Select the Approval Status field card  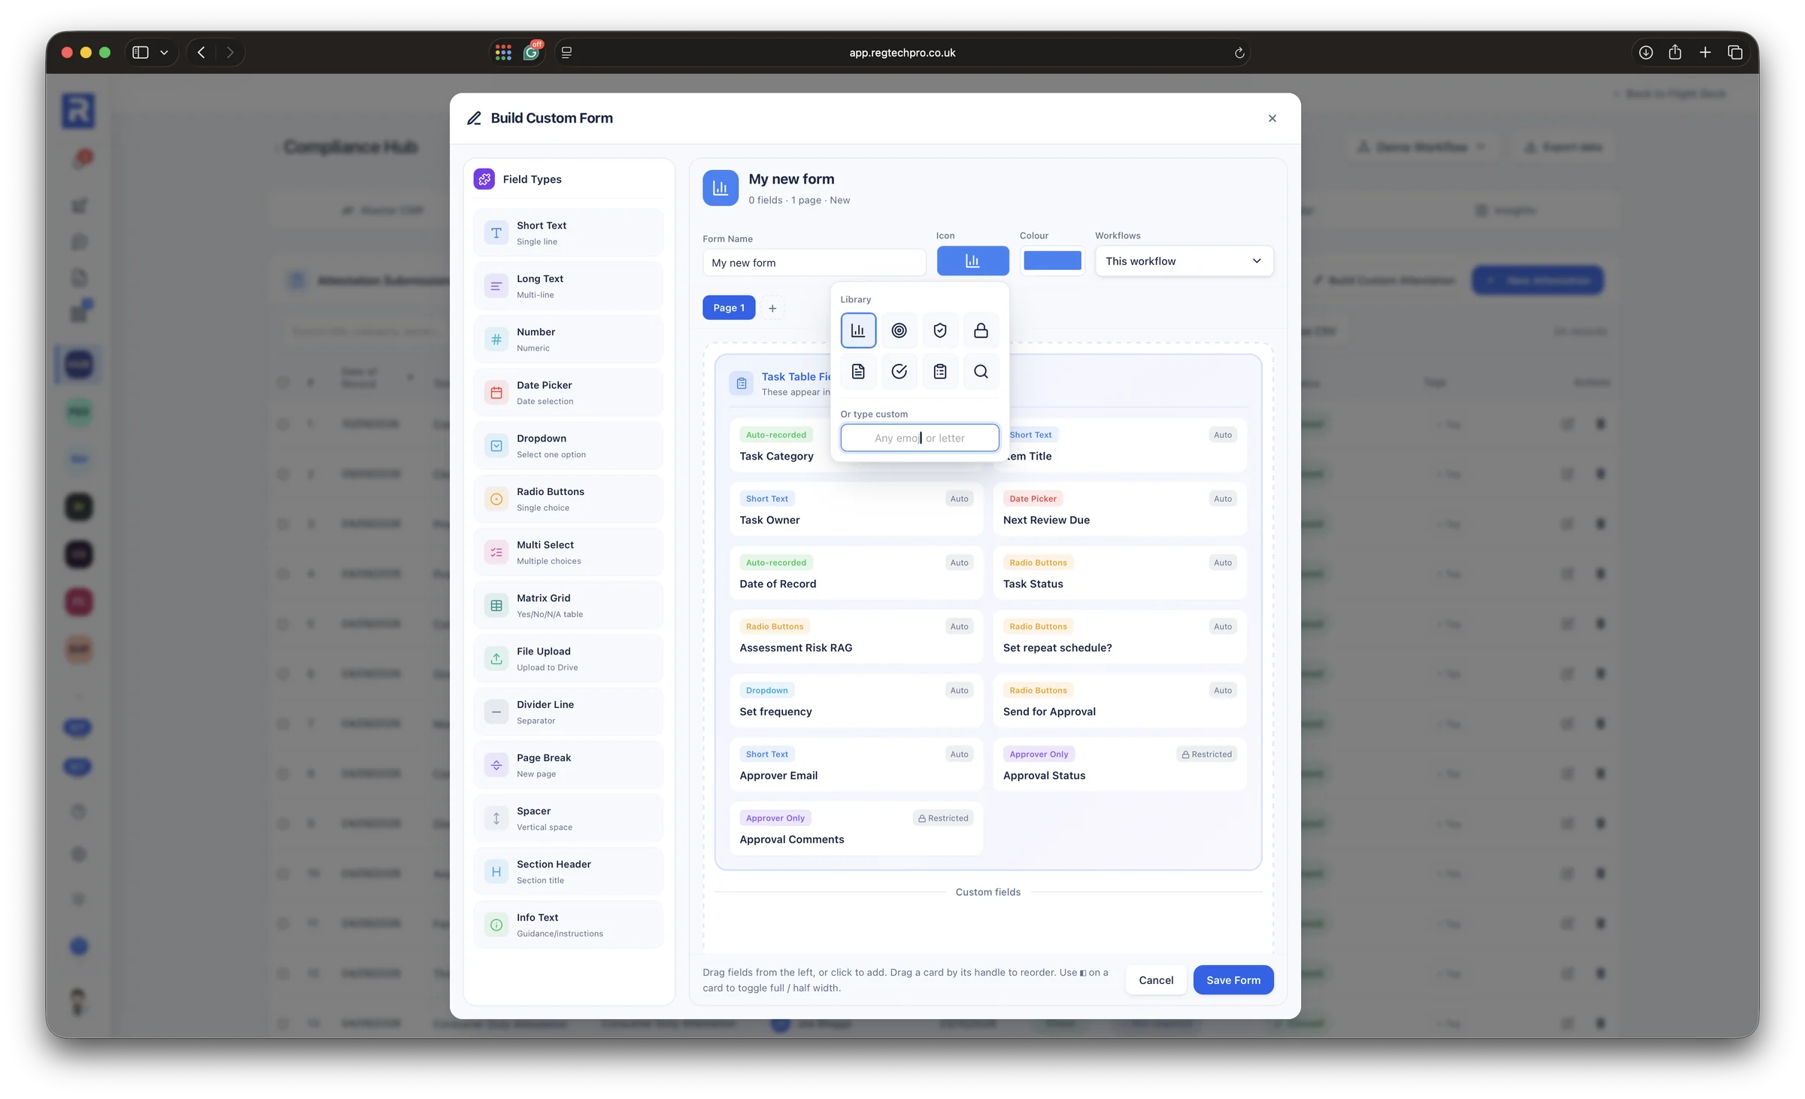(1120, 766)
